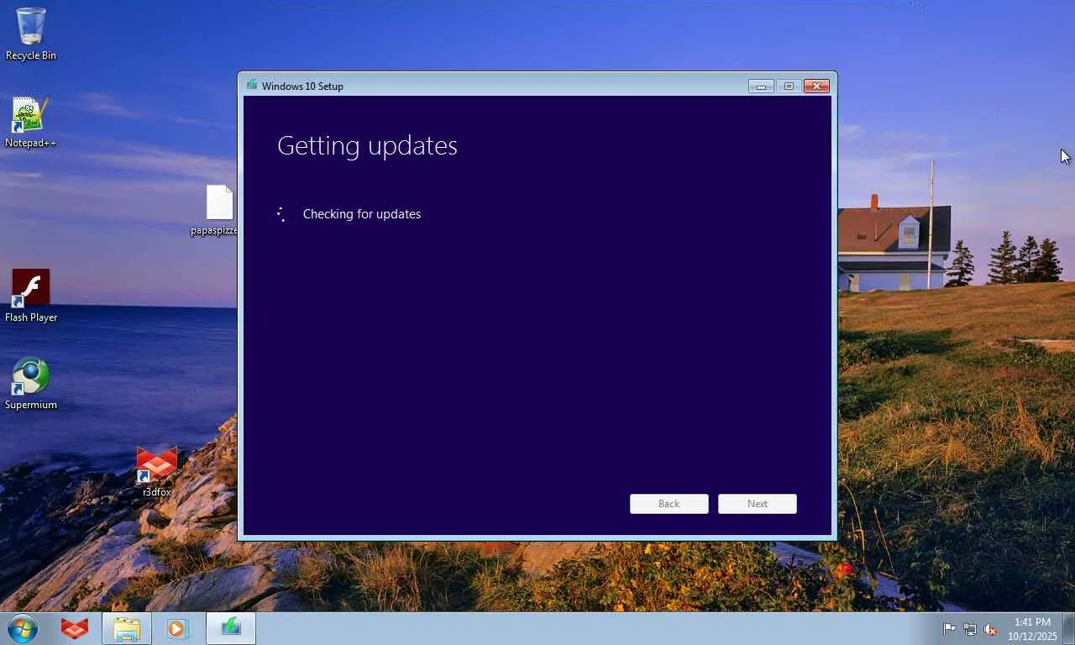This screenshot has height=645, width=1075.
Task: Open Windows Media Player from the taskbar
Action: tap(177, 628)
